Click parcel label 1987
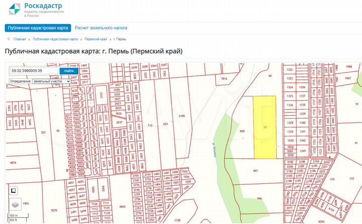Viewport: 362px width, 224px height. point(348,78)
